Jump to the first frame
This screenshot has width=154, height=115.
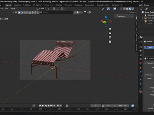(40, 106)
